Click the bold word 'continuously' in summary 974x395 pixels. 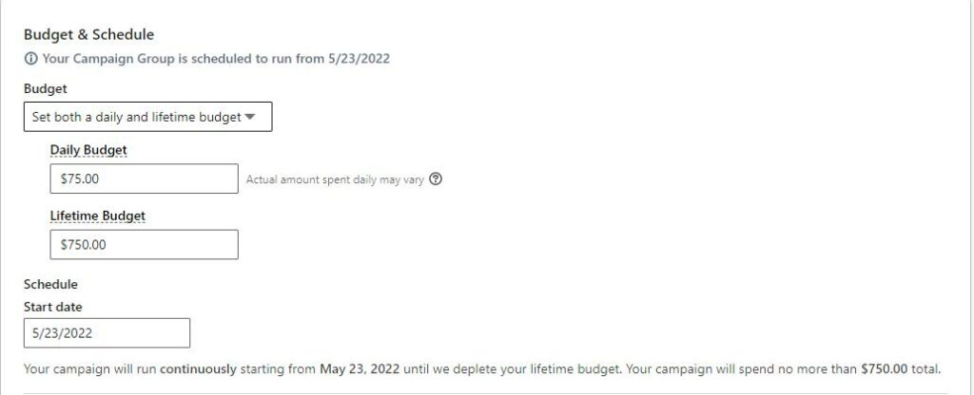(x=198, y=369)
